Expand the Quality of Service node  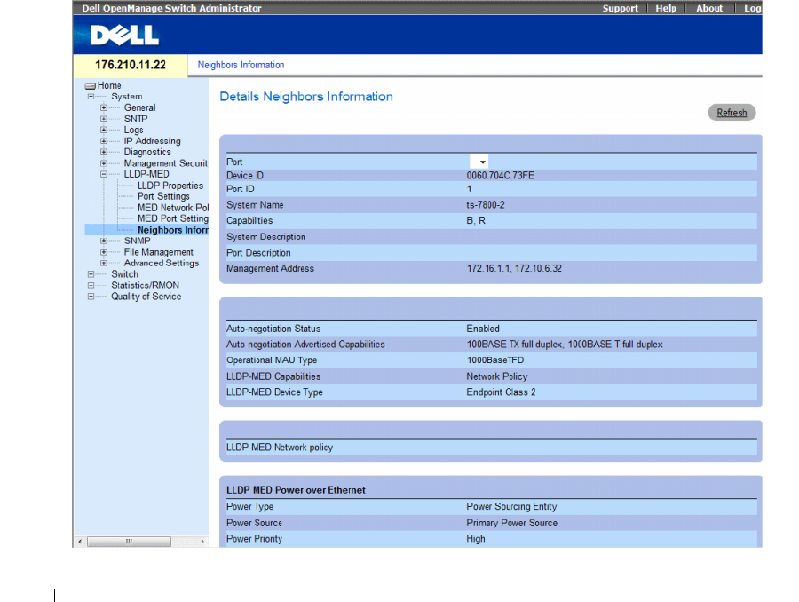[91, 297]
